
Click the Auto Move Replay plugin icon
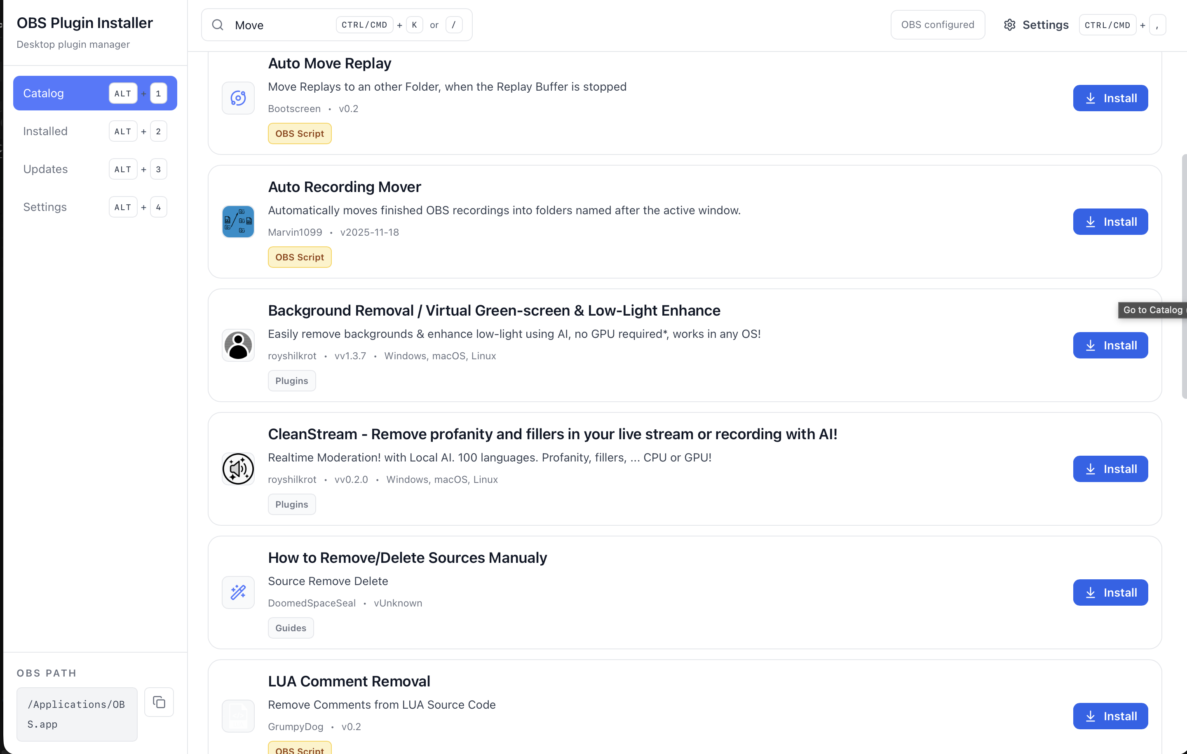tap(237, 98)
